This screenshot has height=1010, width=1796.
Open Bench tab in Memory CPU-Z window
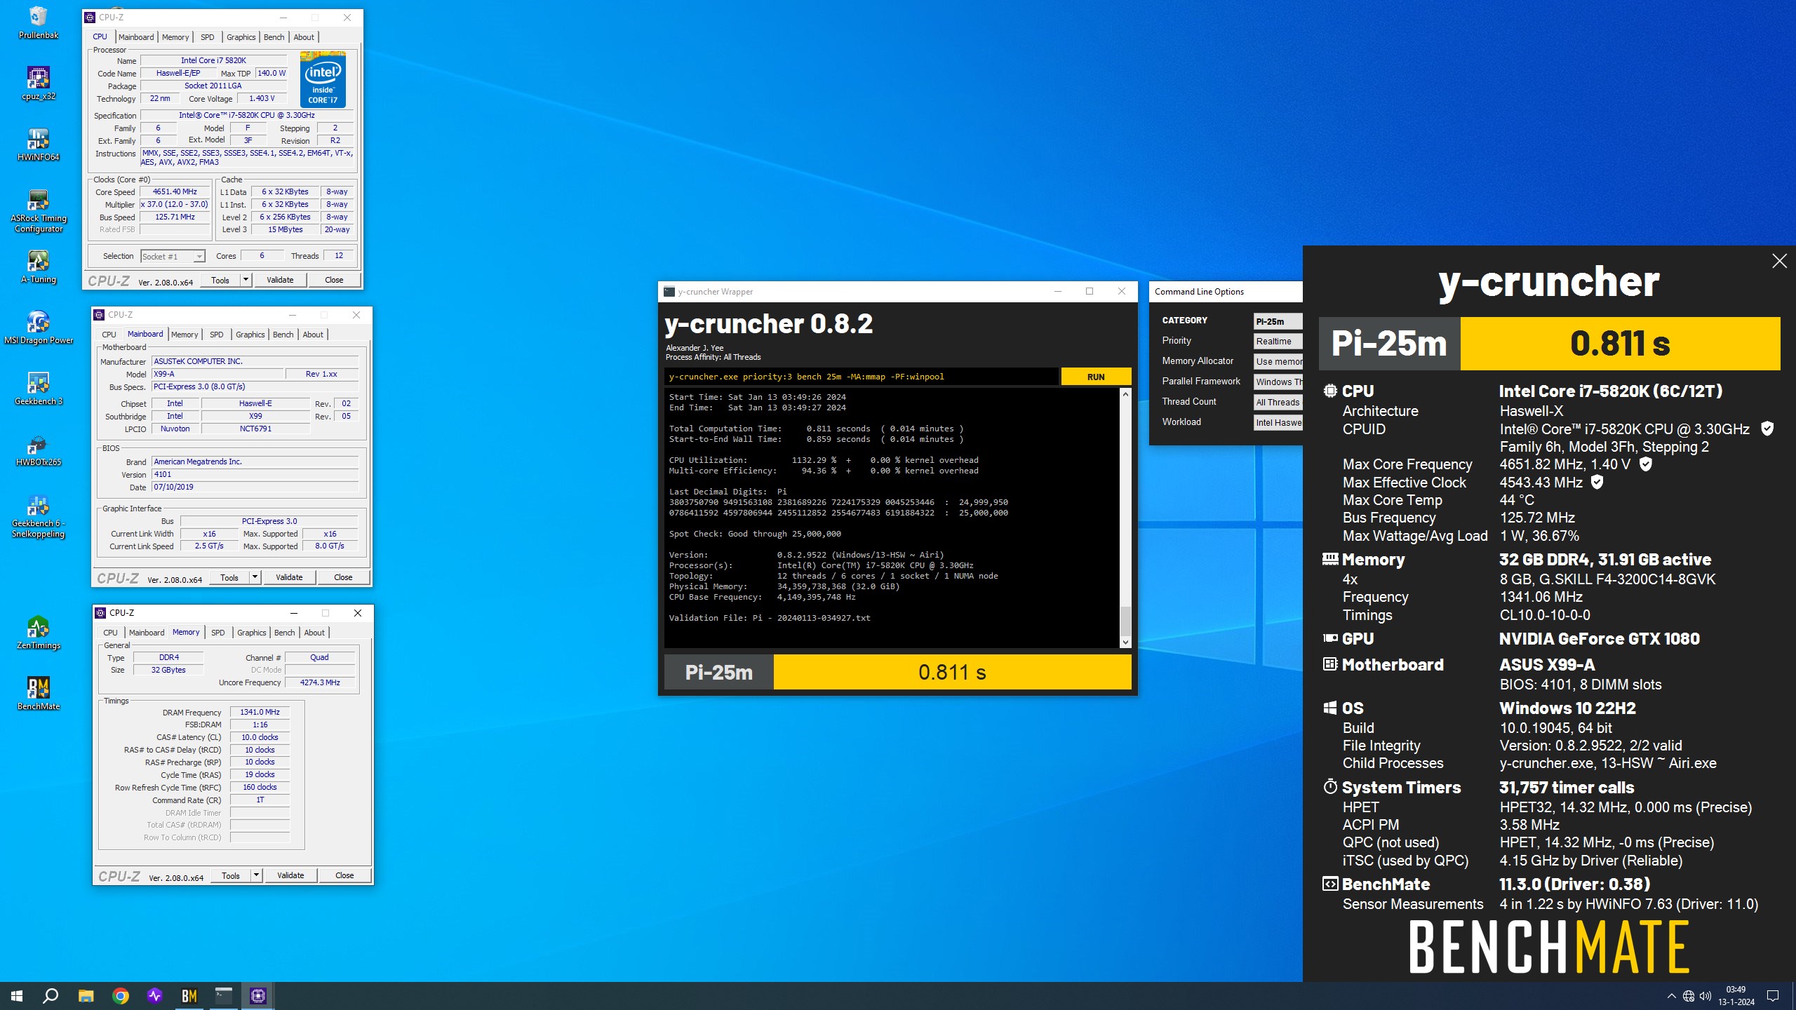[284, 633]
